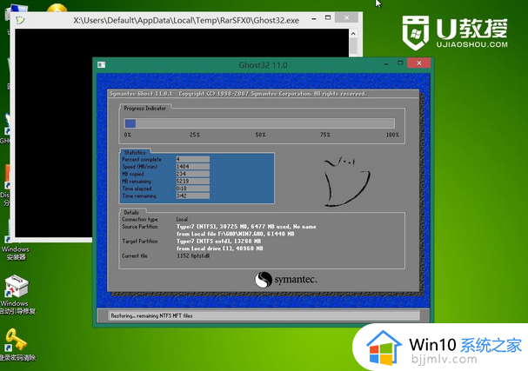Minimize the Ghost32.exe console window
This screenshot has height=371, width=528.
click(314, 18)
